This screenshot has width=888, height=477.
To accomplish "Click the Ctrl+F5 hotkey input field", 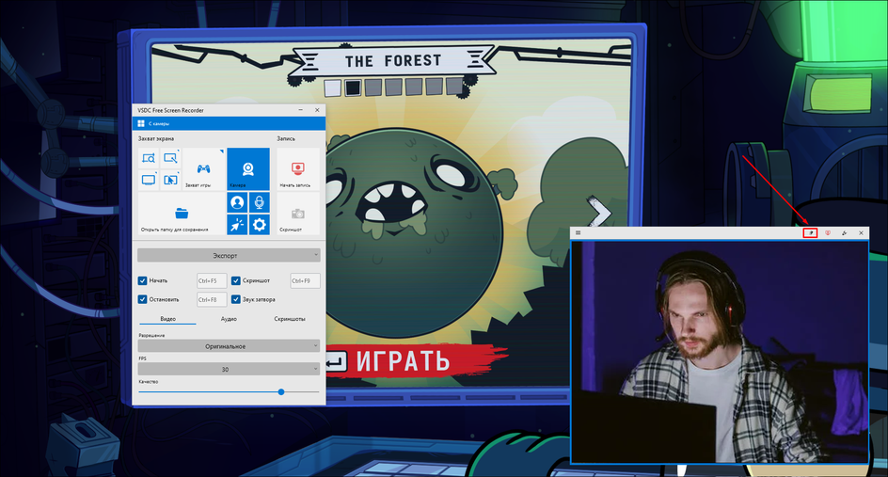I will pos(211,280).
